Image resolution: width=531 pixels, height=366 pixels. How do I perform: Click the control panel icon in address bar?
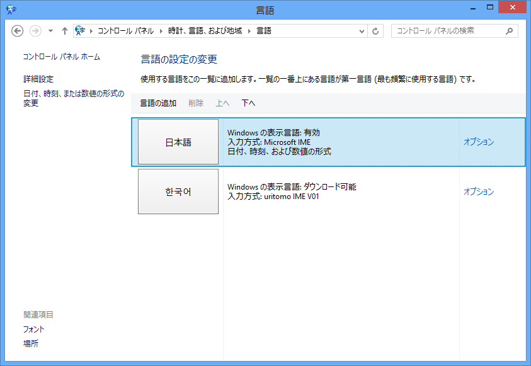click(x=80, y=31)
